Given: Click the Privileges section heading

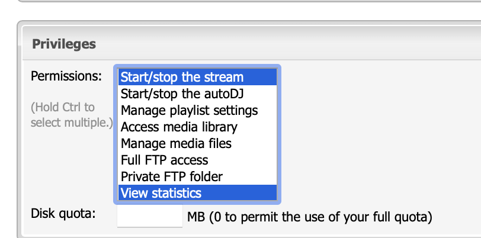Looking at the screenshot, I should [64, 44].
